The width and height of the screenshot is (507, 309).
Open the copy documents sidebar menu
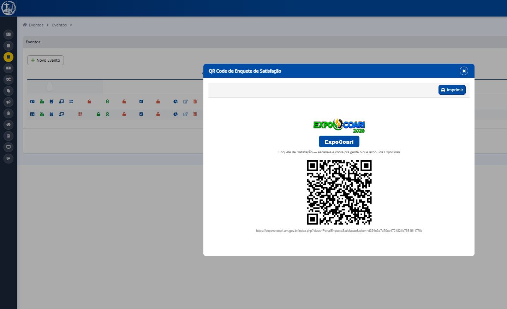coord(8,91)
